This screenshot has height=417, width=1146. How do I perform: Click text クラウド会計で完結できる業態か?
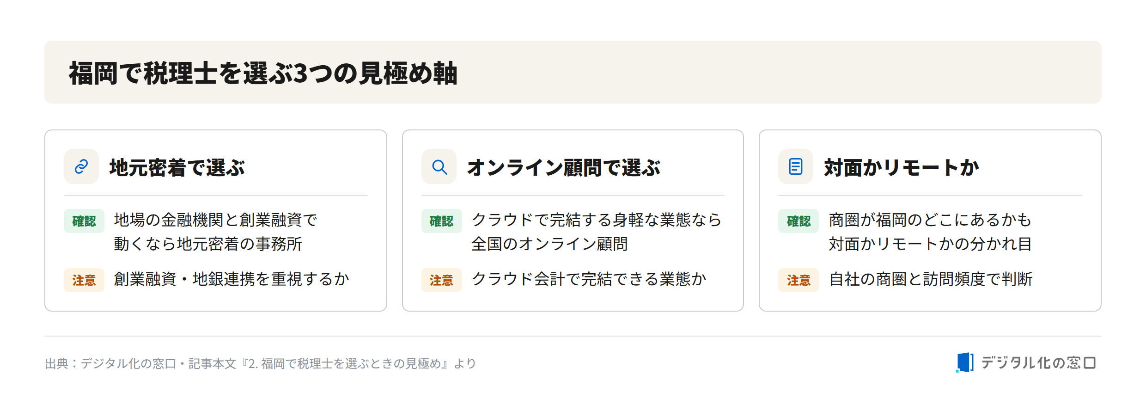589,279
